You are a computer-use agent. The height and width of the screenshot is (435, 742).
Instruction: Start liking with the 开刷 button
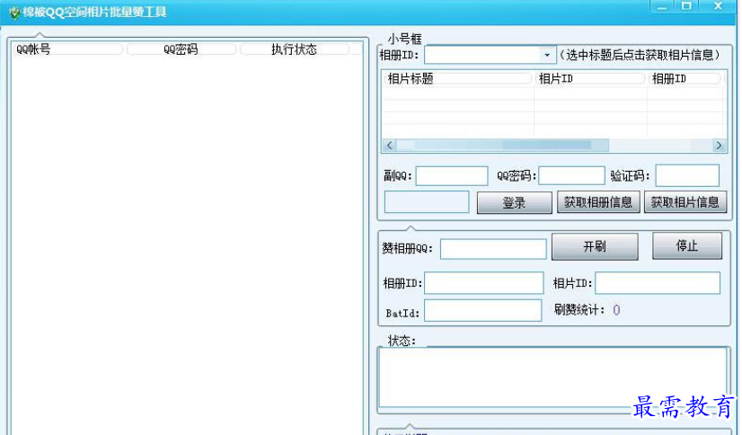595,246
